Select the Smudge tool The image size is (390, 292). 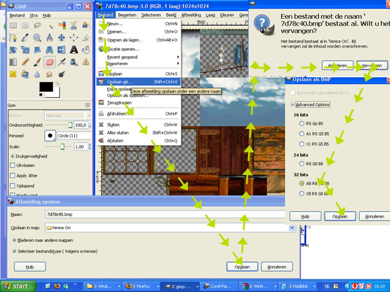pyautogui.click(x=50, y=74)
